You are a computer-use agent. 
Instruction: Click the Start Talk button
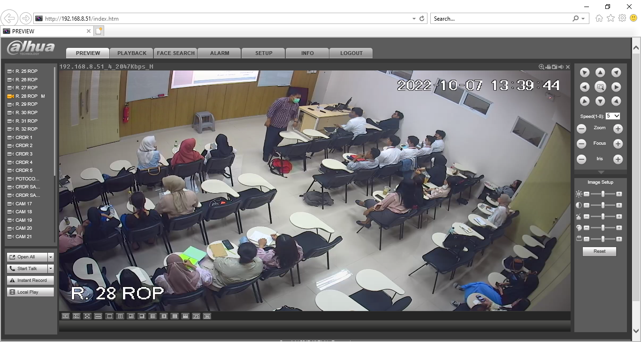(27, 269)
